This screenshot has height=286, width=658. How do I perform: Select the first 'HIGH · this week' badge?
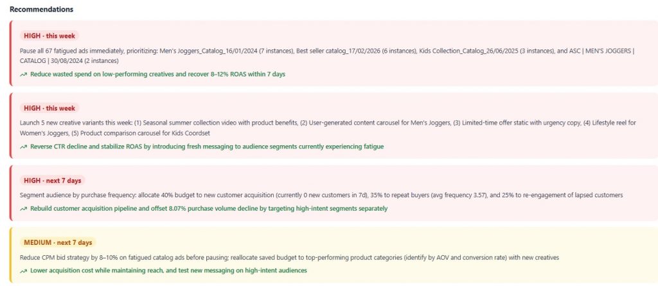(x=49, y=36)
